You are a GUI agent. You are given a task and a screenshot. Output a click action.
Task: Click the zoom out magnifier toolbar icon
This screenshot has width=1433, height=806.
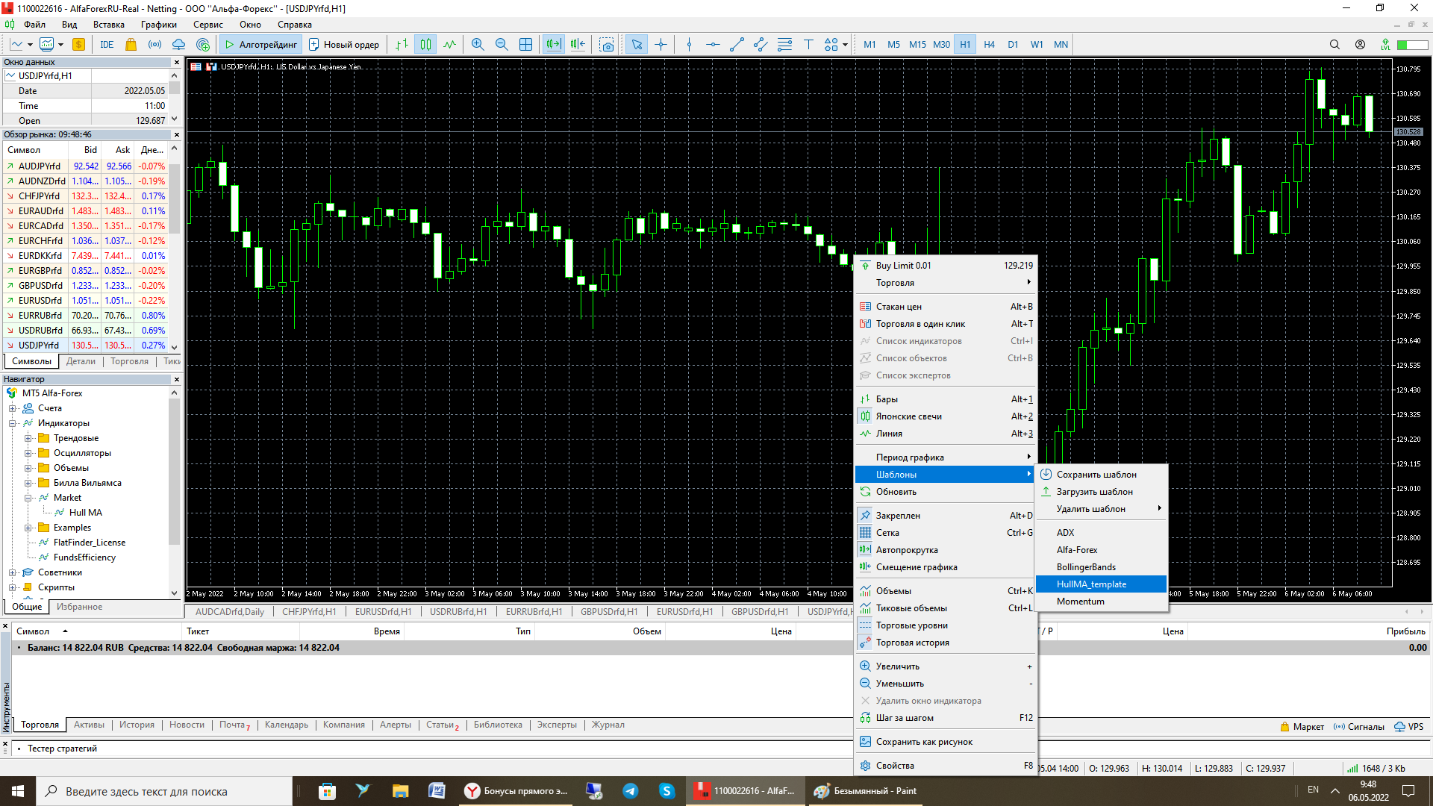[x=502, y=45]
